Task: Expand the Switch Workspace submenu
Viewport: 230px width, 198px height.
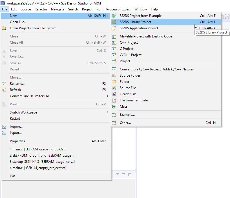Action: coord(107,112)
